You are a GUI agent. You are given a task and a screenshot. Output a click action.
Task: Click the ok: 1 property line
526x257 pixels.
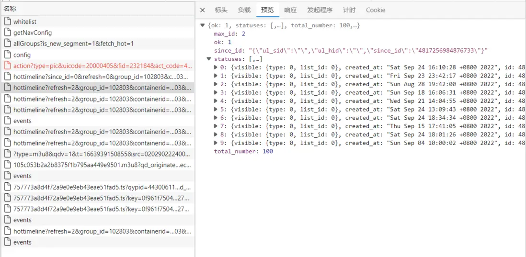[x=223, y=42]
